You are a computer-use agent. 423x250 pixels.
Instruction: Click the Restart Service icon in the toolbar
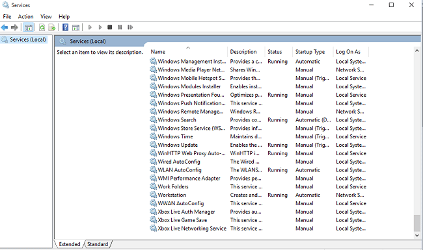tap(130, 27)
